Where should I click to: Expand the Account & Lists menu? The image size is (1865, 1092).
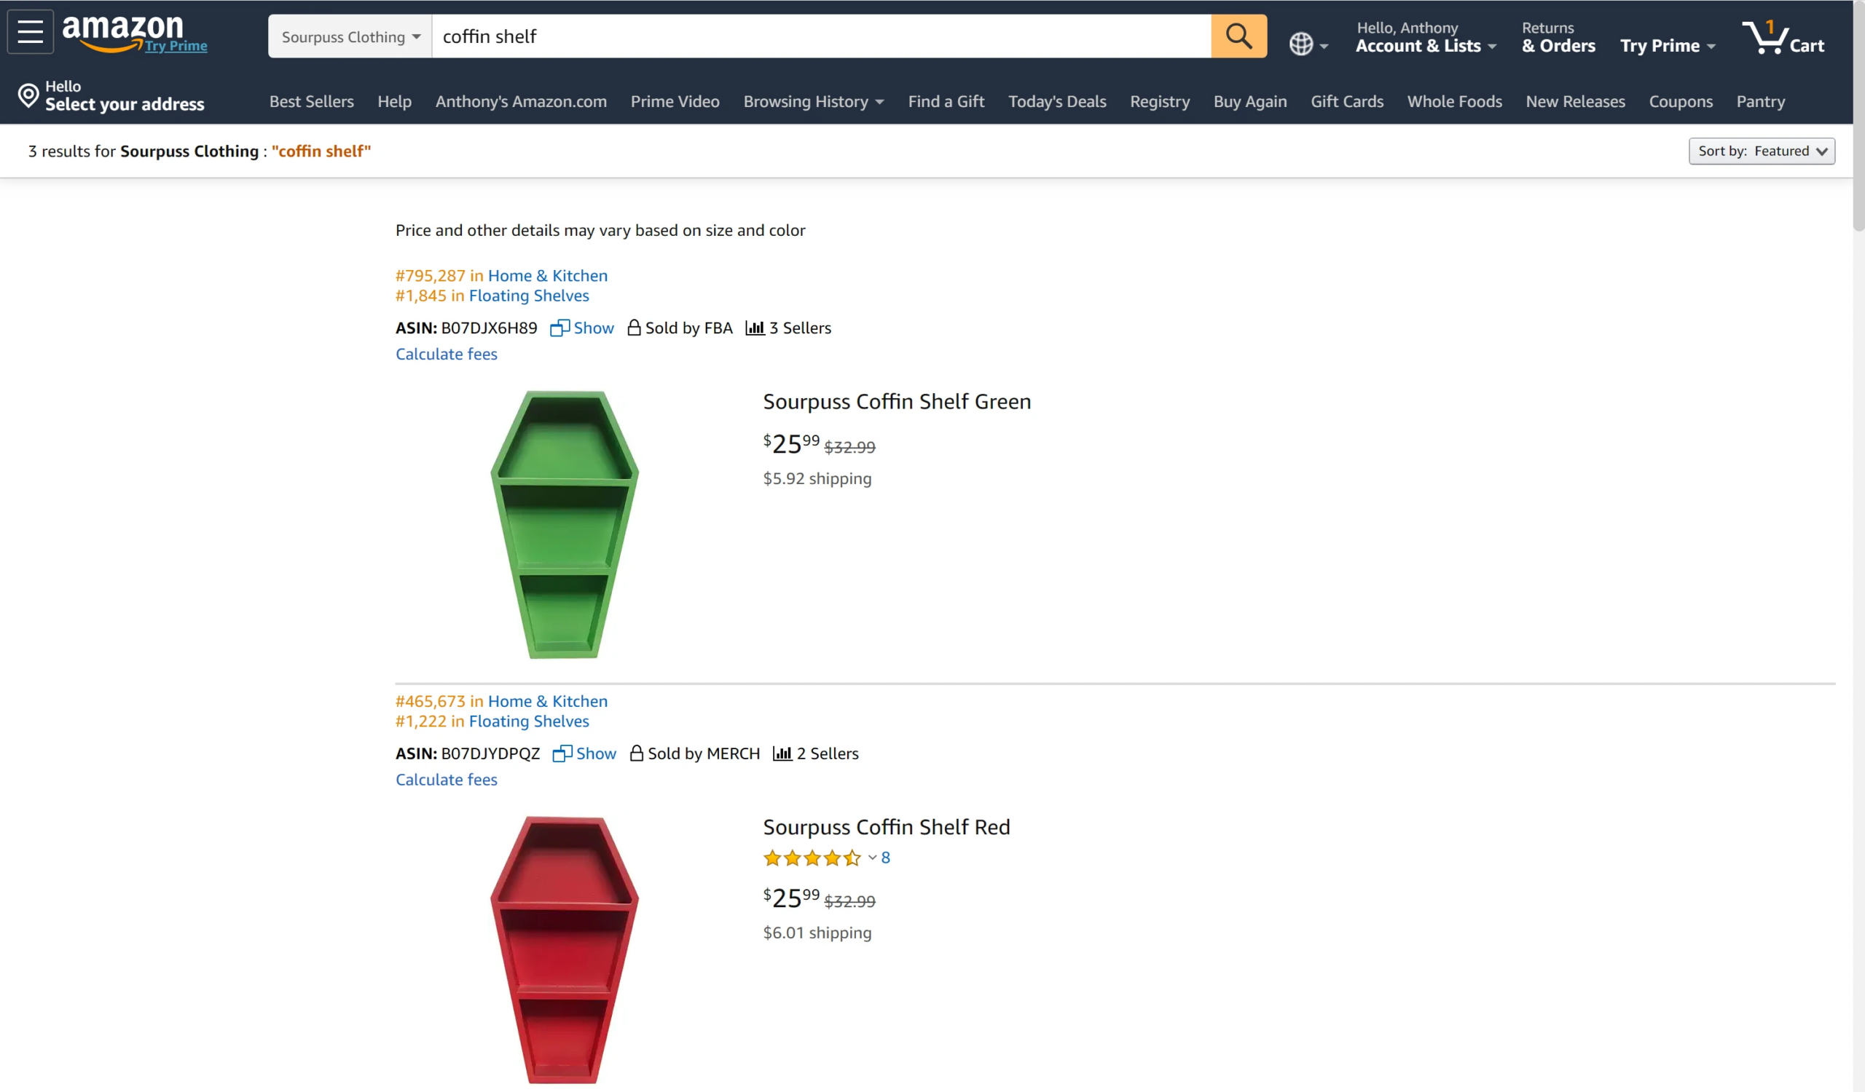[1426, 46]
